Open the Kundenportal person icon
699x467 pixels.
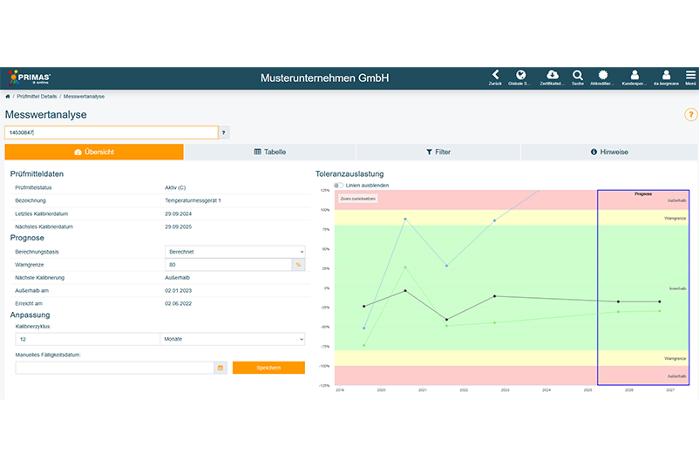(635, 76)
